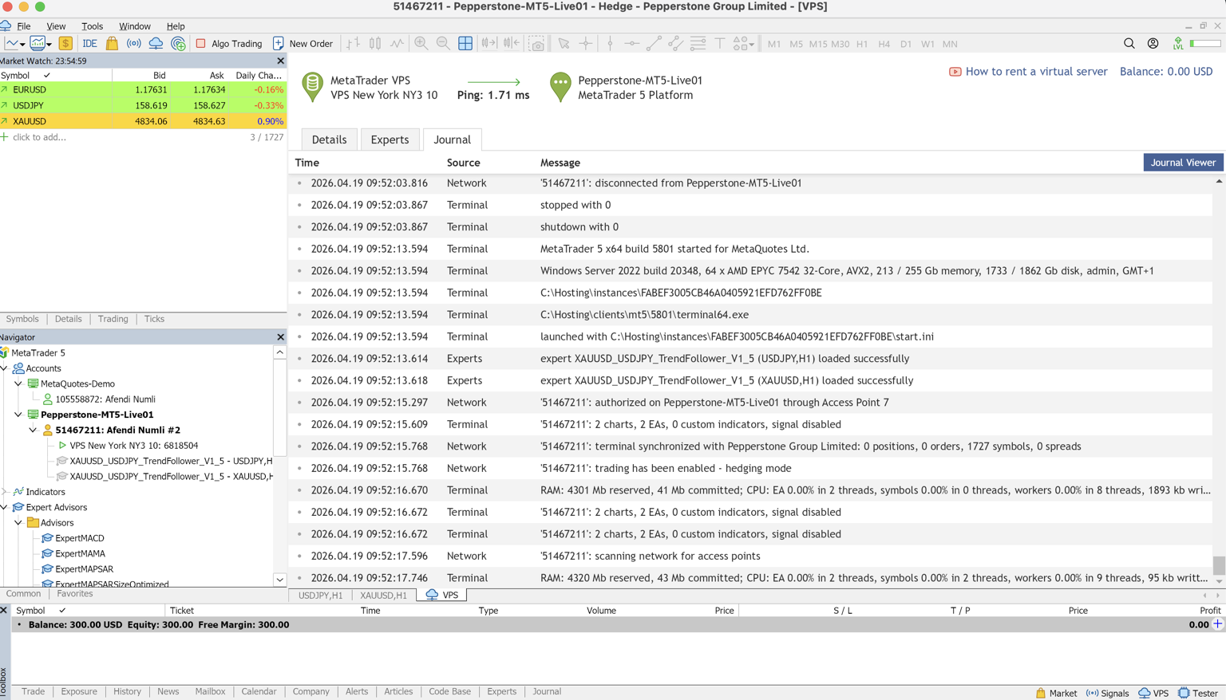Open the Journal Viewer
Viewport: 1226px width, 700px height.
pos(1183,163)
